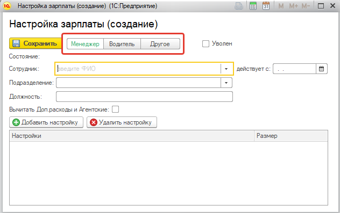Focus the Сотрудник input field
This screenshot has width=340, height=213.
click(138, 69)
